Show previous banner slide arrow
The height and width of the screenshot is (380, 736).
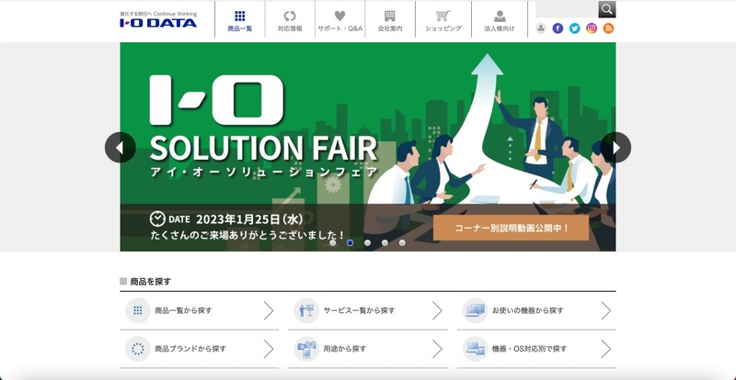tap(121, 148)
